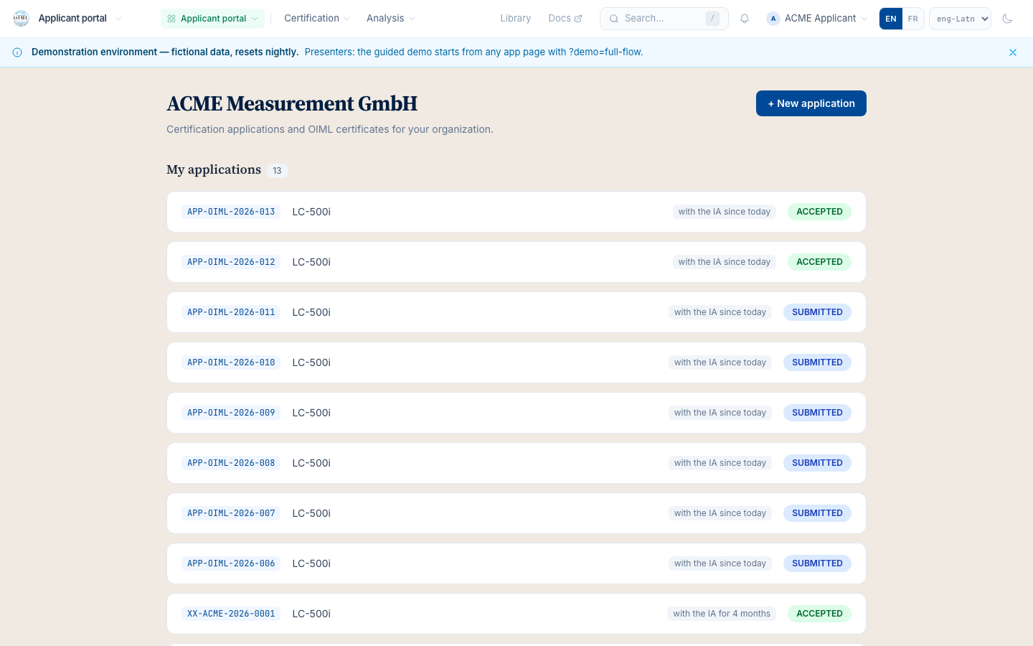Open application APP-OIML-2026-013
The image size is (1033, 646).
[x=516, y=212]
